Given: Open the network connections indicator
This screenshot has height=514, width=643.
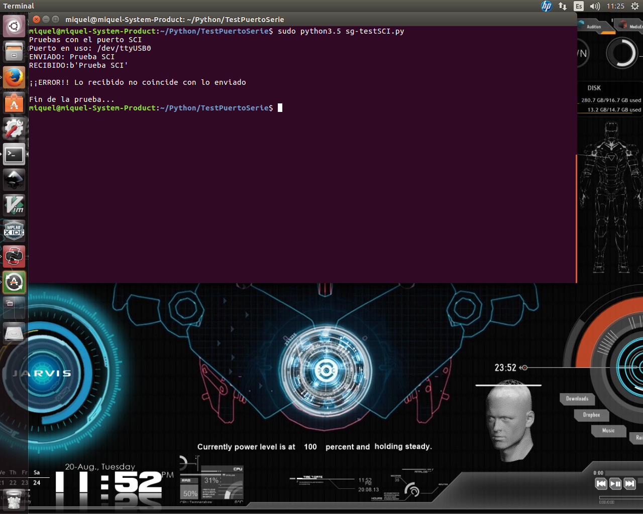Looking at the screenshot, I should click(x=563, y=6).
